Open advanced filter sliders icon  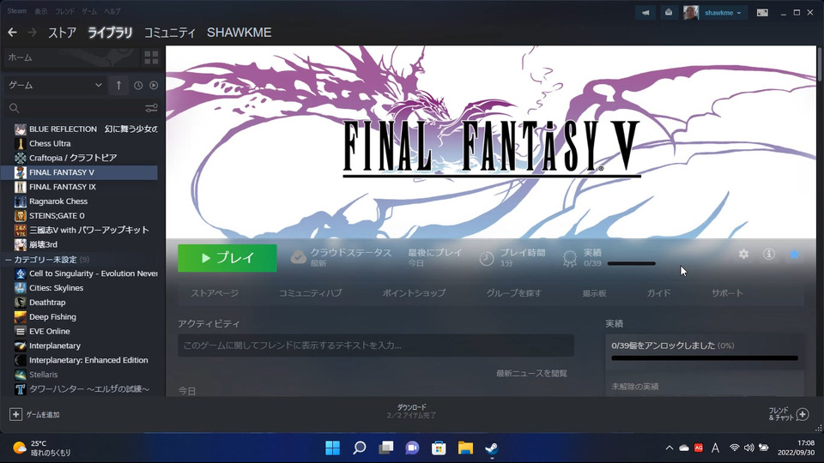151,108
